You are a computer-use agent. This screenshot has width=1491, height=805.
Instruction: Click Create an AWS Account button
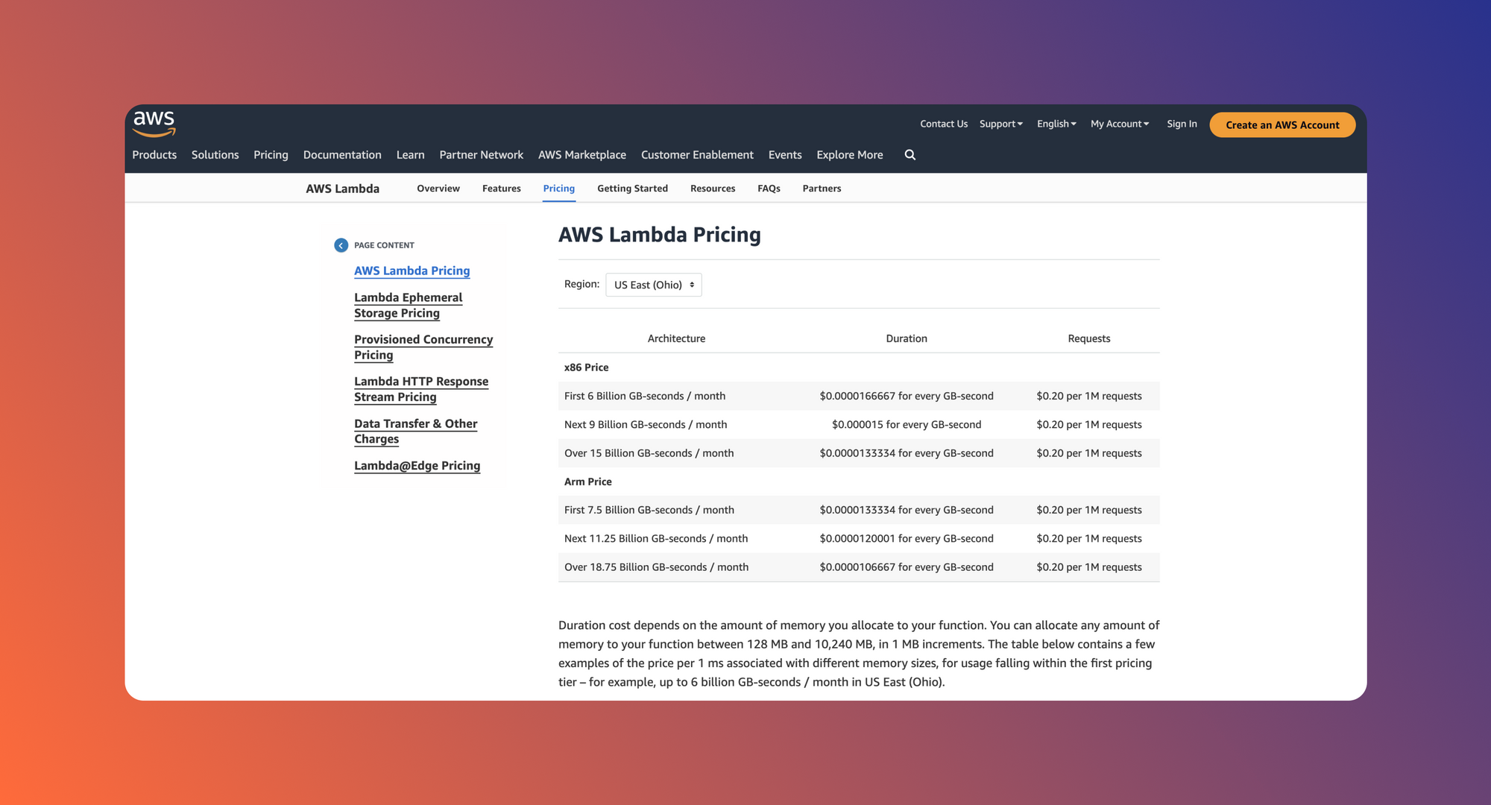[1282, 124]
